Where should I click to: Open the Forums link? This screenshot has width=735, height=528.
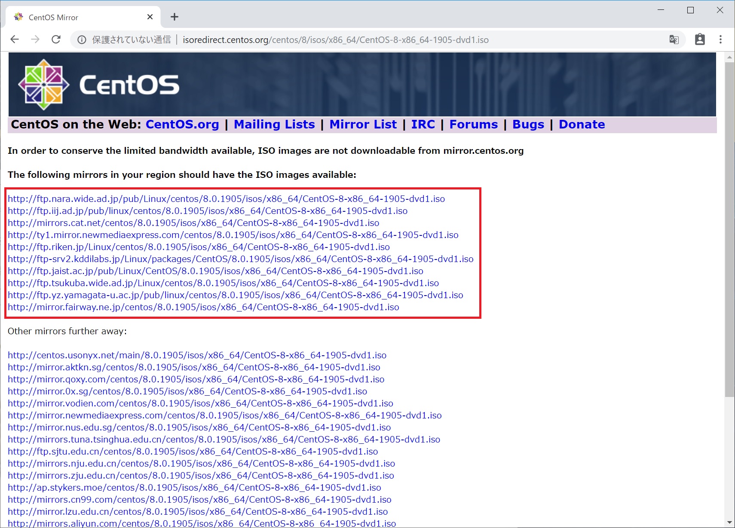point(474,125)
